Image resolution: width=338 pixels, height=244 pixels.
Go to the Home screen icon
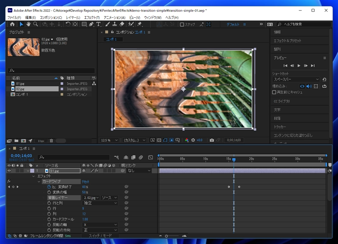(12, 24)
